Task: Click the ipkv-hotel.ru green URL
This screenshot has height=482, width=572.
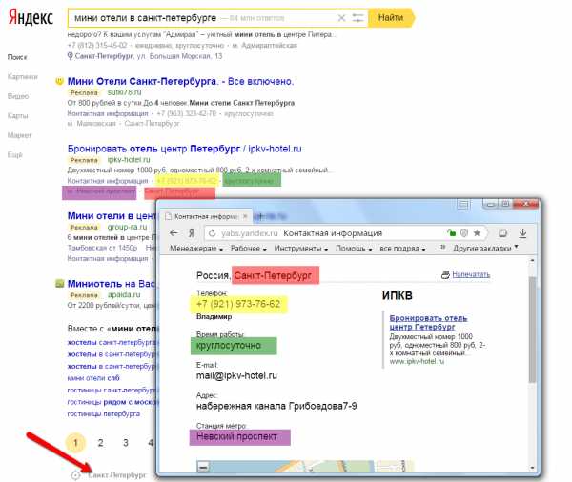Action: coord(129,160)
